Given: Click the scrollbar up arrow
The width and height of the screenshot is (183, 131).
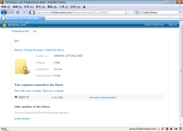Looking at the screenshot, I should coord(181,23).
